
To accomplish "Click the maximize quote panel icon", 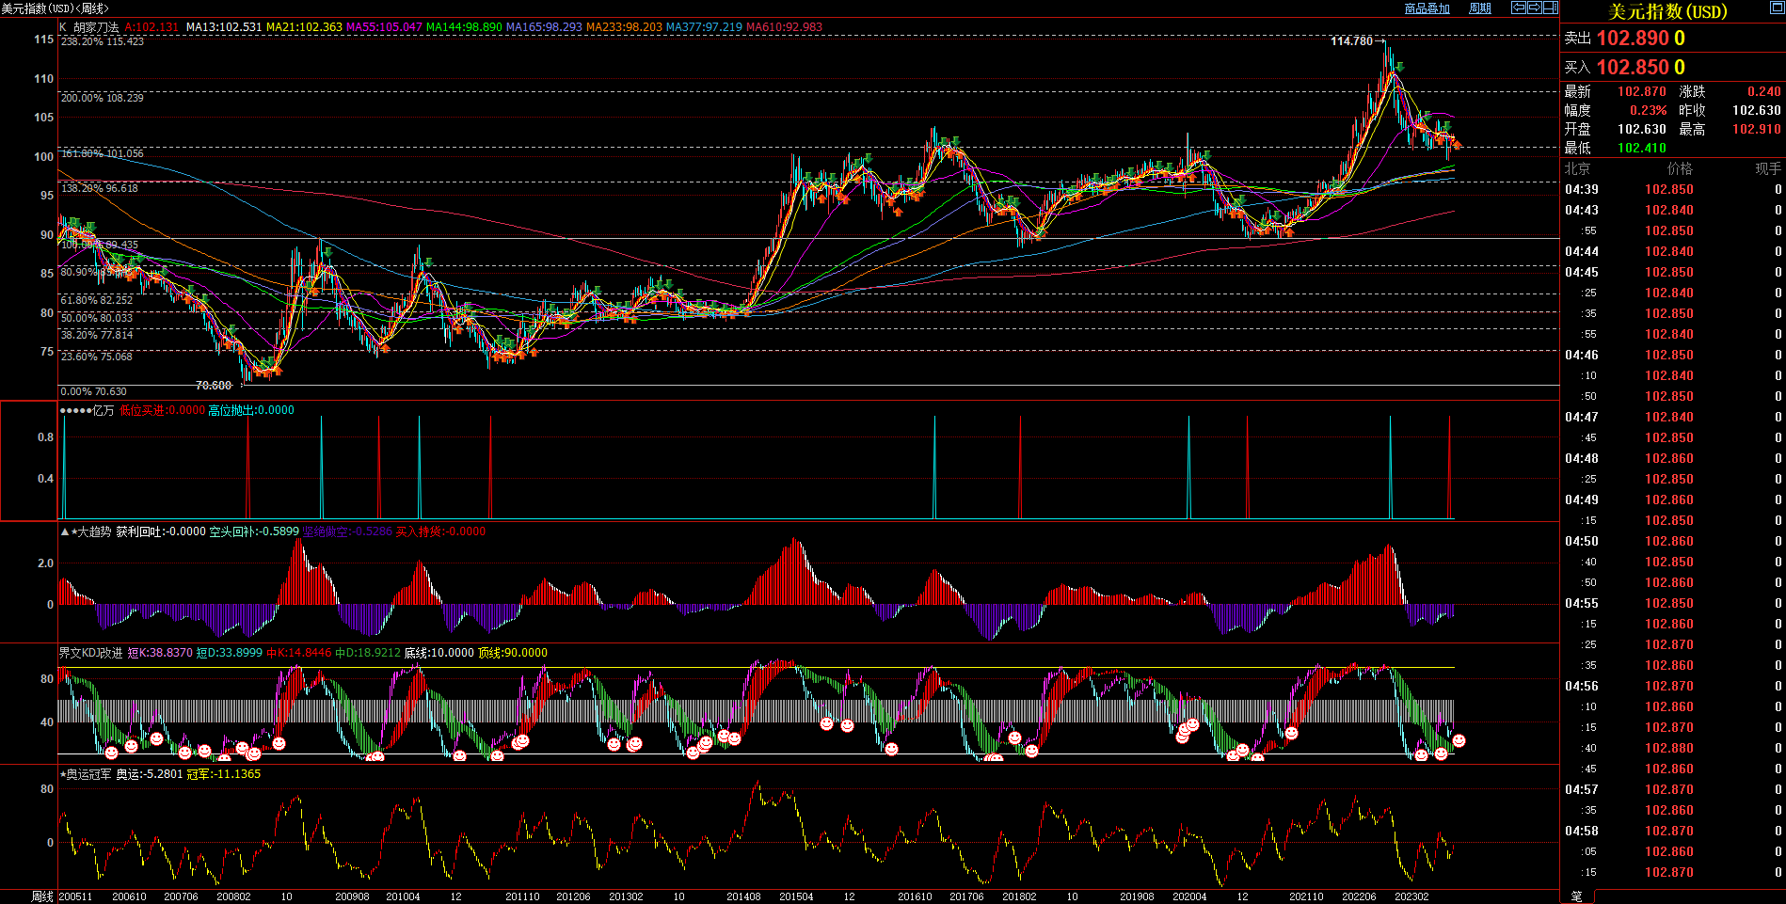I will coord(1776,9).
